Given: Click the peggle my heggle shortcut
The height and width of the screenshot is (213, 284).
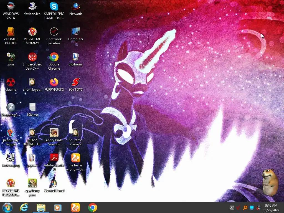Looking at the screenshot, I should [11, 137].
